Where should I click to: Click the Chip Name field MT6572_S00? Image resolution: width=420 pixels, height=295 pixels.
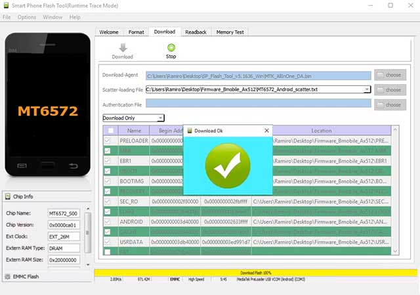click(64, 214)
